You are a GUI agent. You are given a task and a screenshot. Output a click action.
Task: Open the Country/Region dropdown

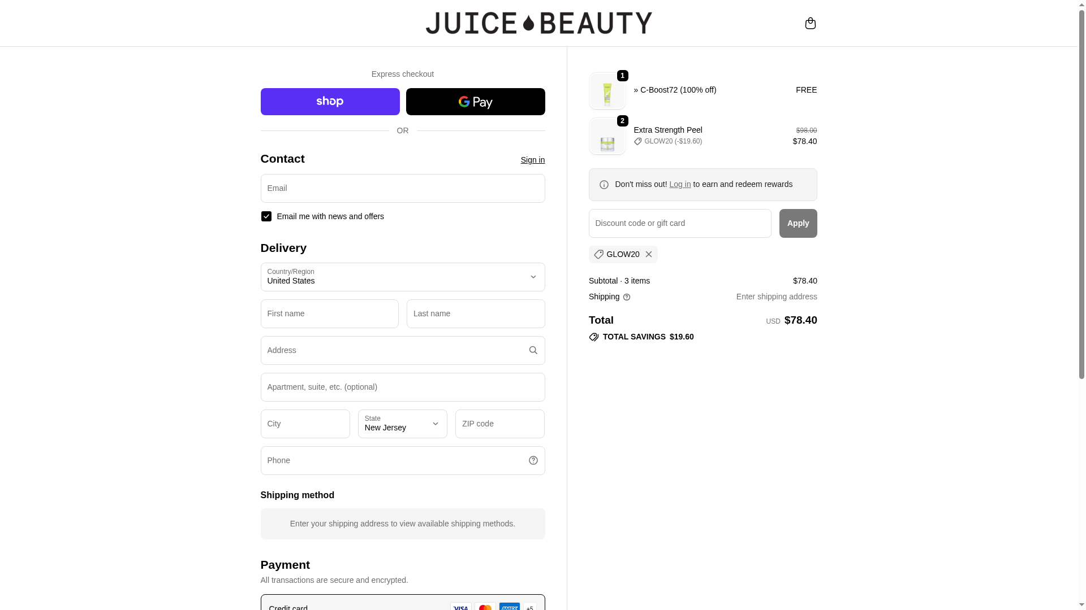[402, 277]
